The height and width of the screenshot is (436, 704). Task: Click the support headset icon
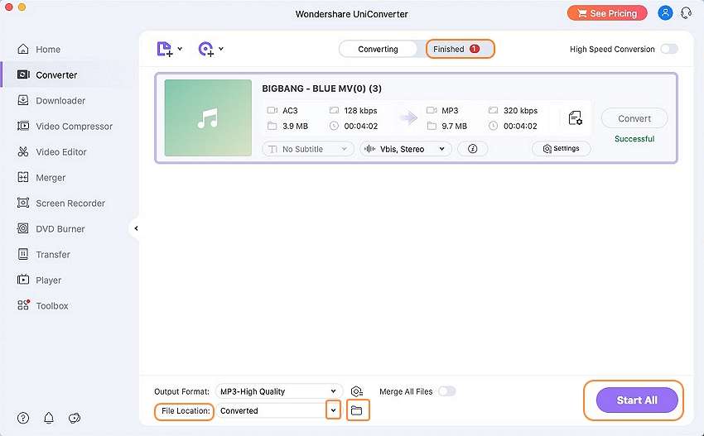(686, 13)
